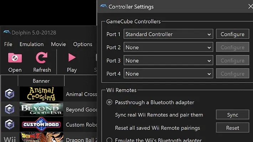Configure the Port 1 controller
253x142 pixels.
click(232, 34)
